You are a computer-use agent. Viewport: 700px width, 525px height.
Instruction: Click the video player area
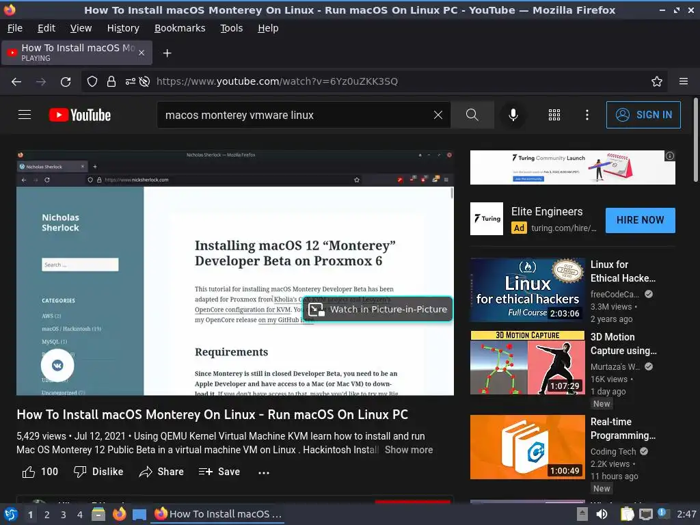235,273
